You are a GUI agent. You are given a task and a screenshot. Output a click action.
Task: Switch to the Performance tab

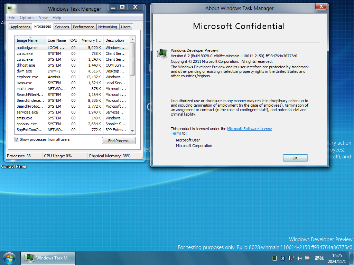tap(84, 27)
